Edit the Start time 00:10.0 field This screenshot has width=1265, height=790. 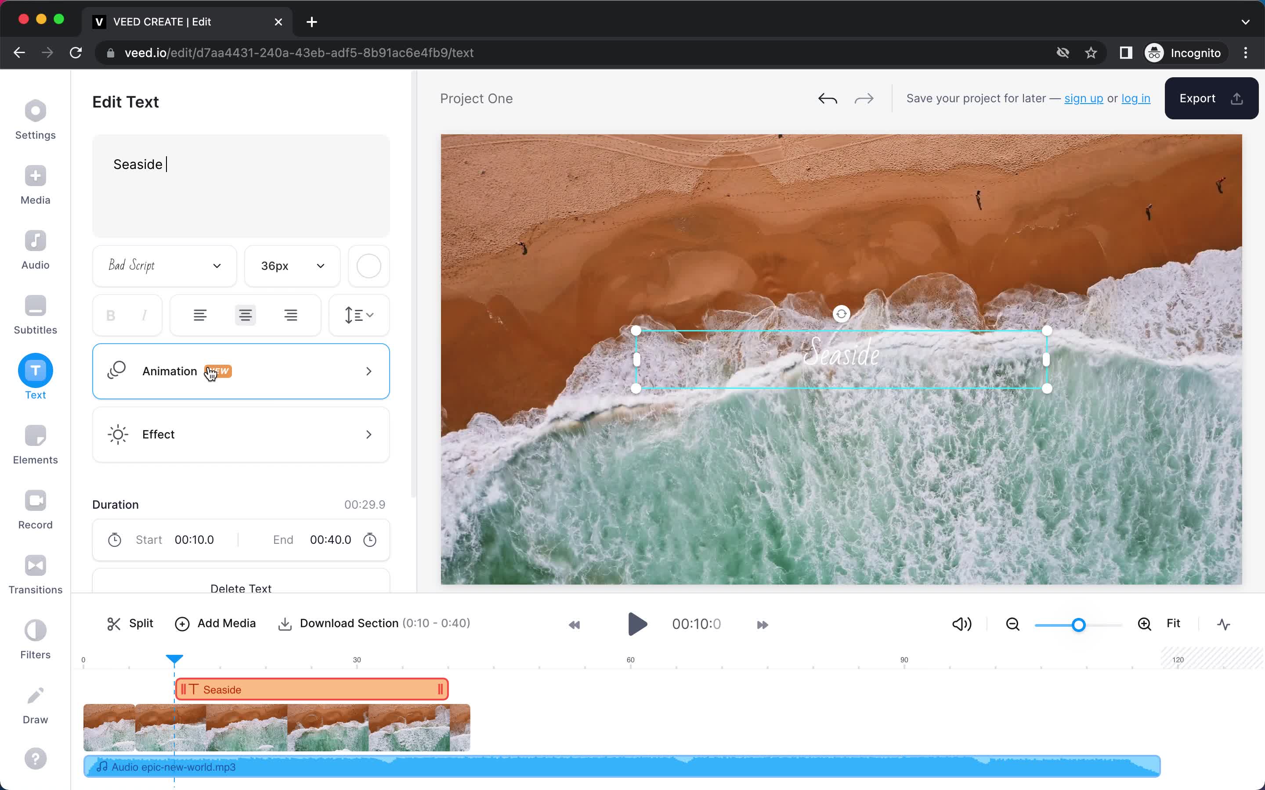[194, 540]
